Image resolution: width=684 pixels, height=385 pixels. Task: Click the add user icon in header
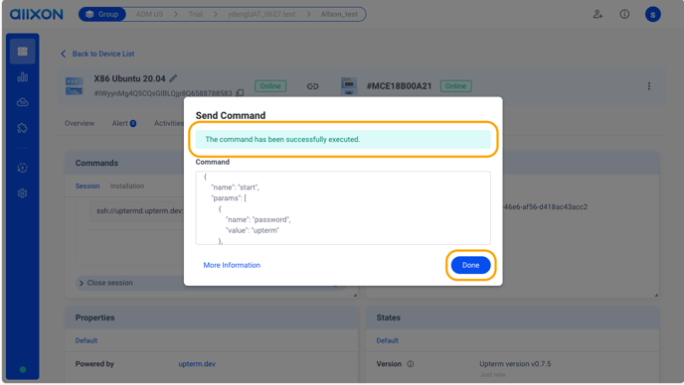click(598, 14)
